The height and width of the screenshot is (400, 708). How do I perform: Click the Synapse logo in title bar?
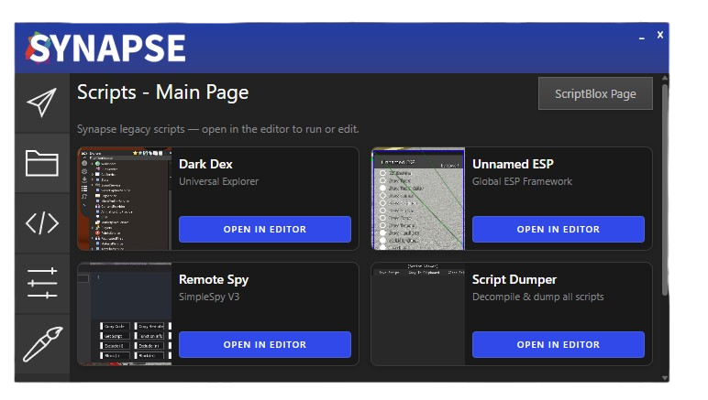click(105, 48)
